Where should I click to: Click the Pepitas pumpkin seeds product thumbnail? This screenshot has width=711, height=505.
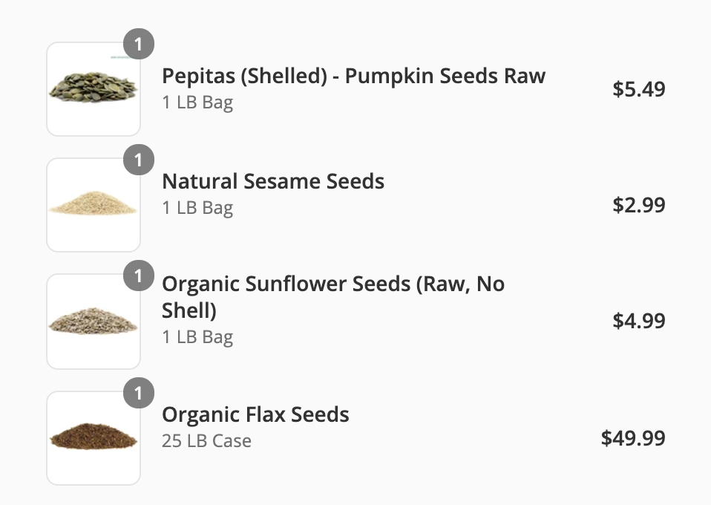point(94,89)
